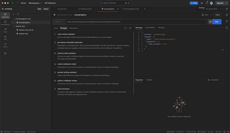Viewport: 230px width, 133px height.
Task: Open user avatar profile menu
Action: pyautogui.click(x=211, y=3)
